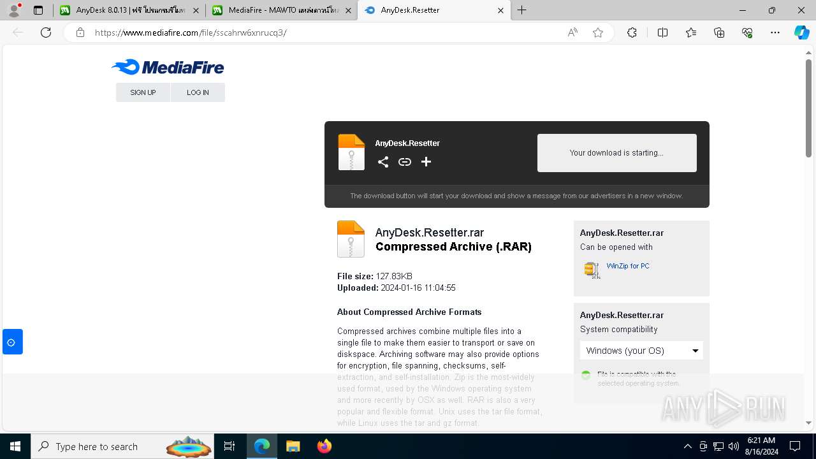The image size is (816, 459).
Task: Add AnyDesk.Resetter to my account
Action: [x=426, y=162]
